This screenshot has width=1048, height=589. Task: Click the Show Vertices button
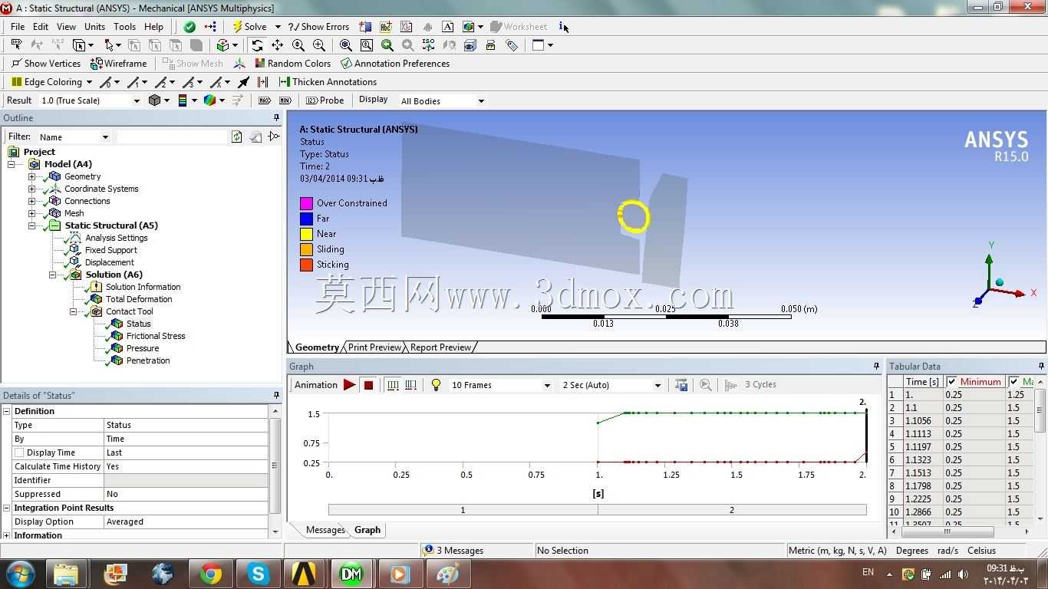pos(46,64)
